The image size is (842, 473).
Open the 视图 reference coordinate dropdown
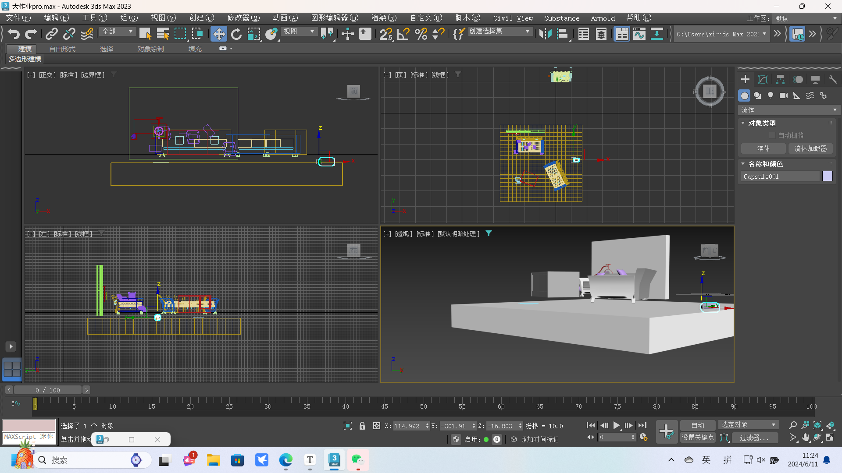[299, 32]
